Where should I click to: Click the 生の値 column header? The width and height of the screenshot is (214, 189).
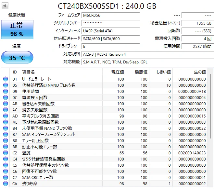[190, 72]
